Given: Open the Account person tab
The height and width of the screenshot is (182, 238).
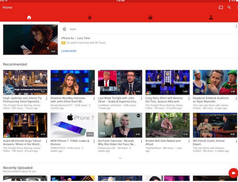Looking at the screenshot, I should coord(211,17).
